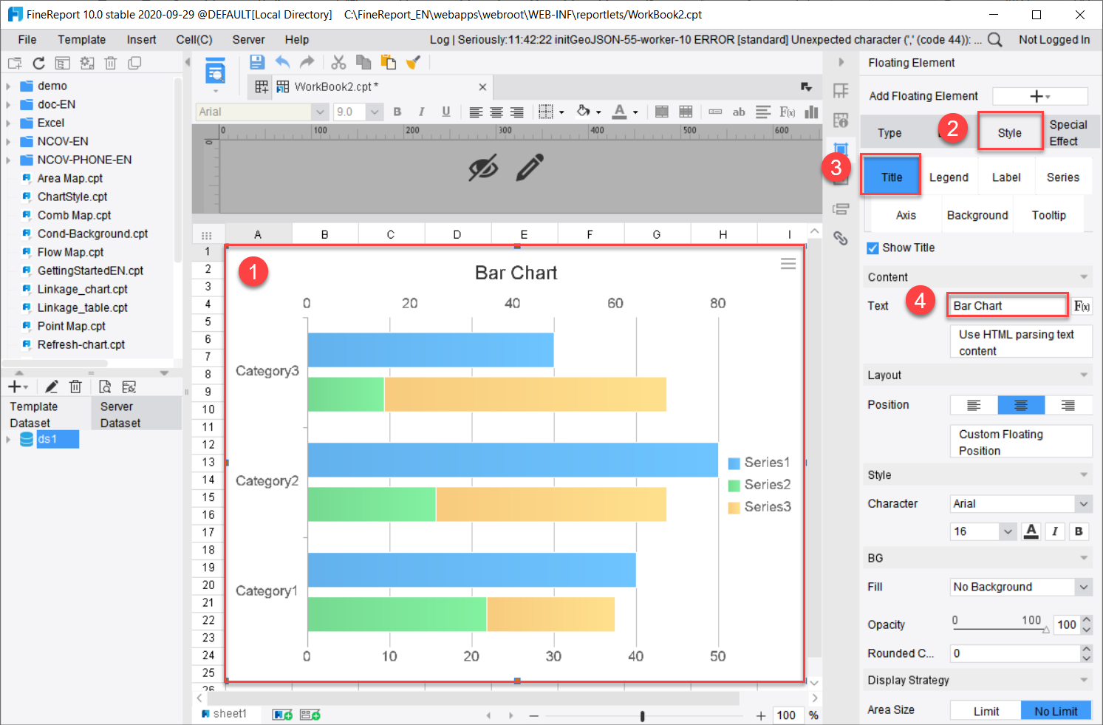Screen dimensions: 1103x725
Task: Save the workbook using the save icon
Action: [257, 62]
